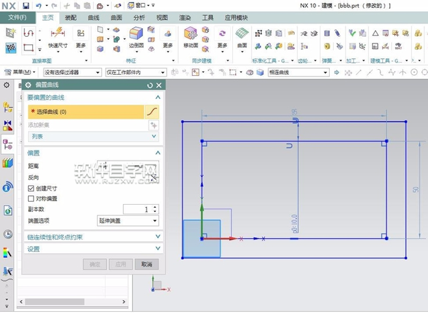Viewport: 428px width, 313px height.
Task: Open the Part Navigator sidebar icon
Action: point(8,145)
